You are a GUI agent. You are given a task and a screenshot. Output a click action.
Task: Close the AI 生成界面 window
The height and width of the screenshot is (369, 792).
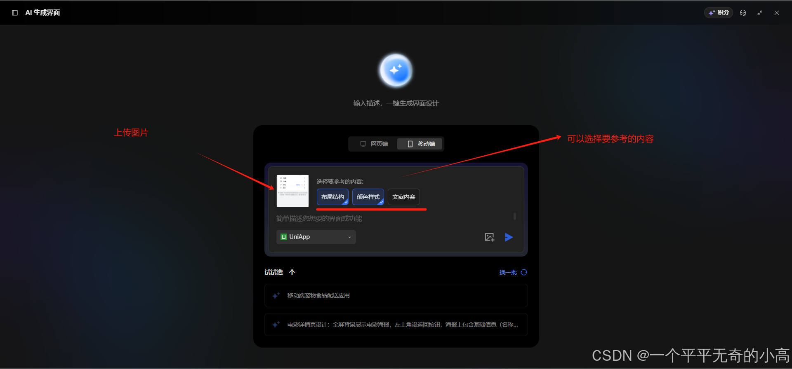click(777, 13)
